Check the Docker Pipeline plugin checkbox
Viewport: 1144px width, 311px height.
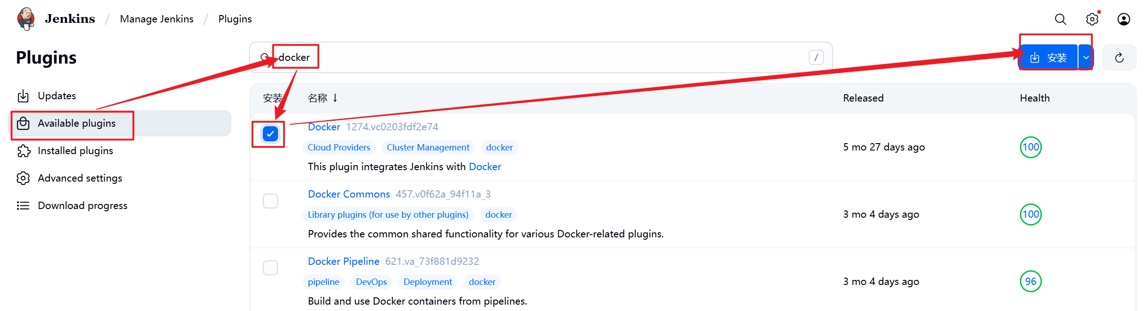(271, 268)
